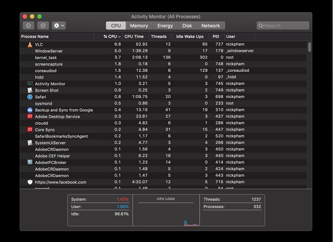Click the VLC cone icon

(30, 44)
